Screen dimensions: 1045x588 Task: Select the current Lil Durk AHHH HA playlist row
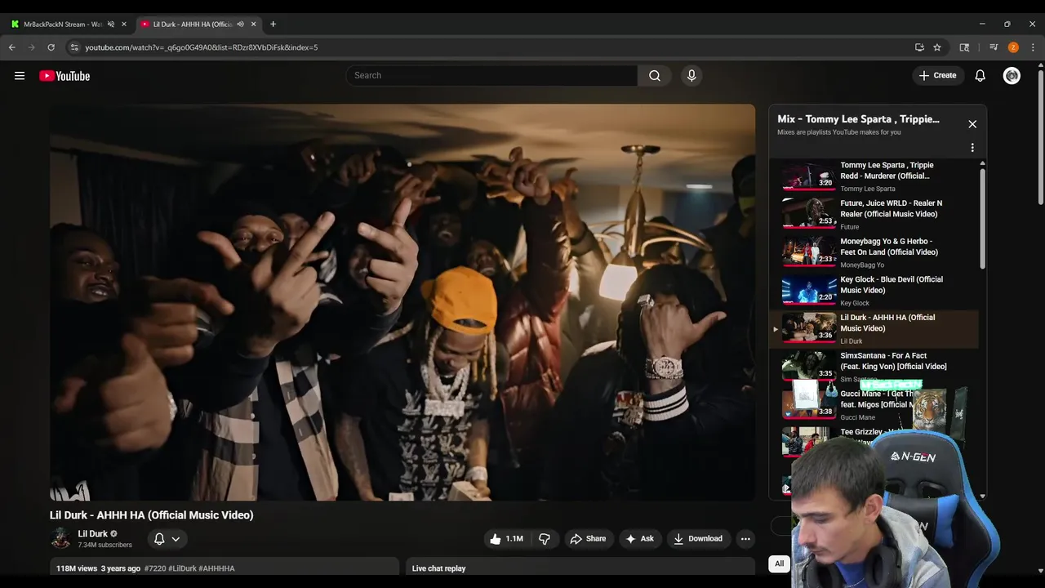874,329
